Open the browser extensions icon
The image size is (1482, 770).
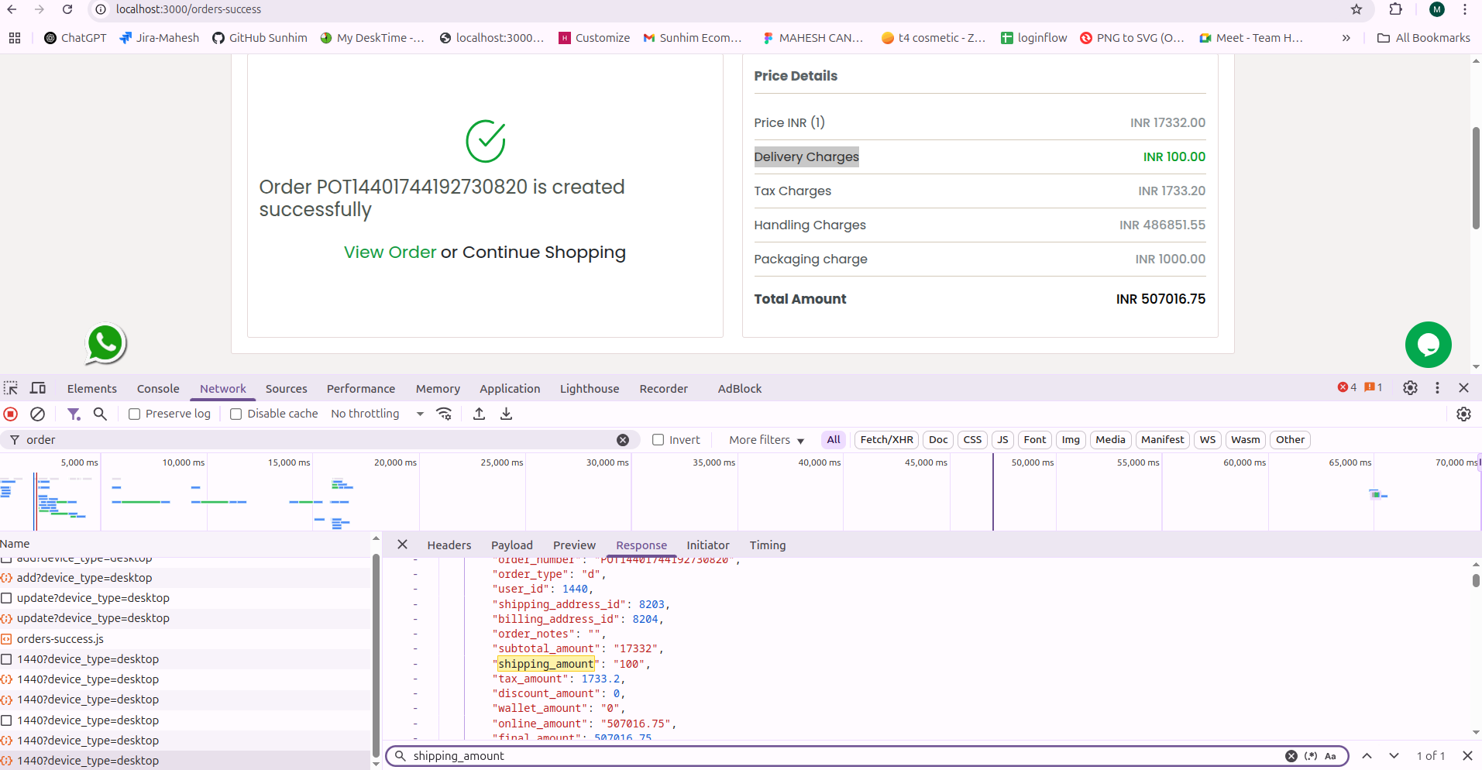(x=1395, y=9)
